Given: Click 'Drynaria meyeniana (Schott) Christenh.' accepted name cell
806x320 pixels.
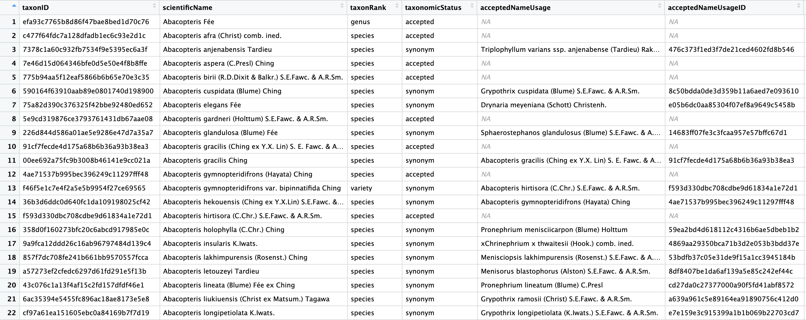Looking at the screenshot, I should (543, 105).
